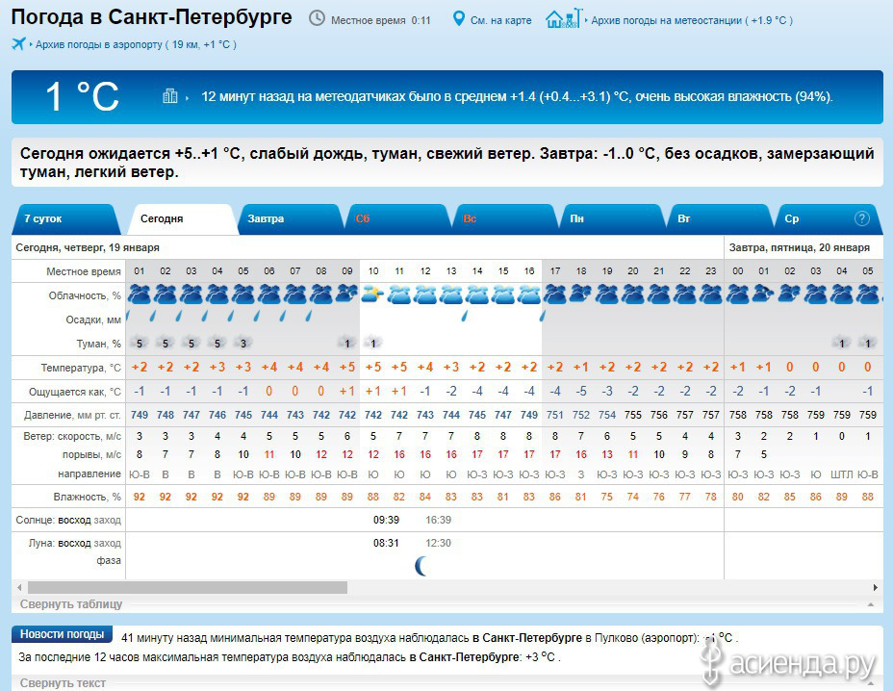The image size is (893, 691).
Task: Click the cloud icon under hour 01 today
Action: [139, 294]
